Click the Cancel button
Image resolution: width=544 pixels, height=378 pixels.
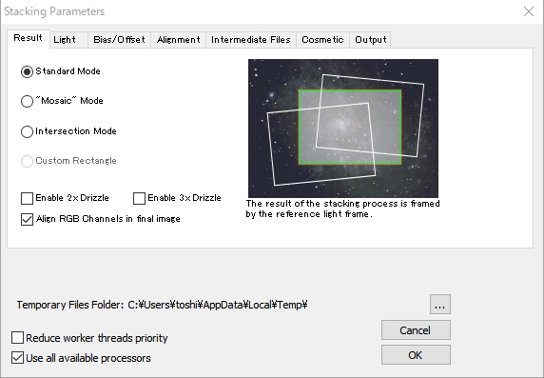[416, 330]
